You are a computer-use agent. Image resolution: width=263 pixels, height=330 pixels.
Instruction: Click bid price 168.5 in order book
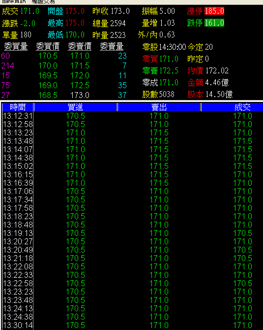point(48,95)
